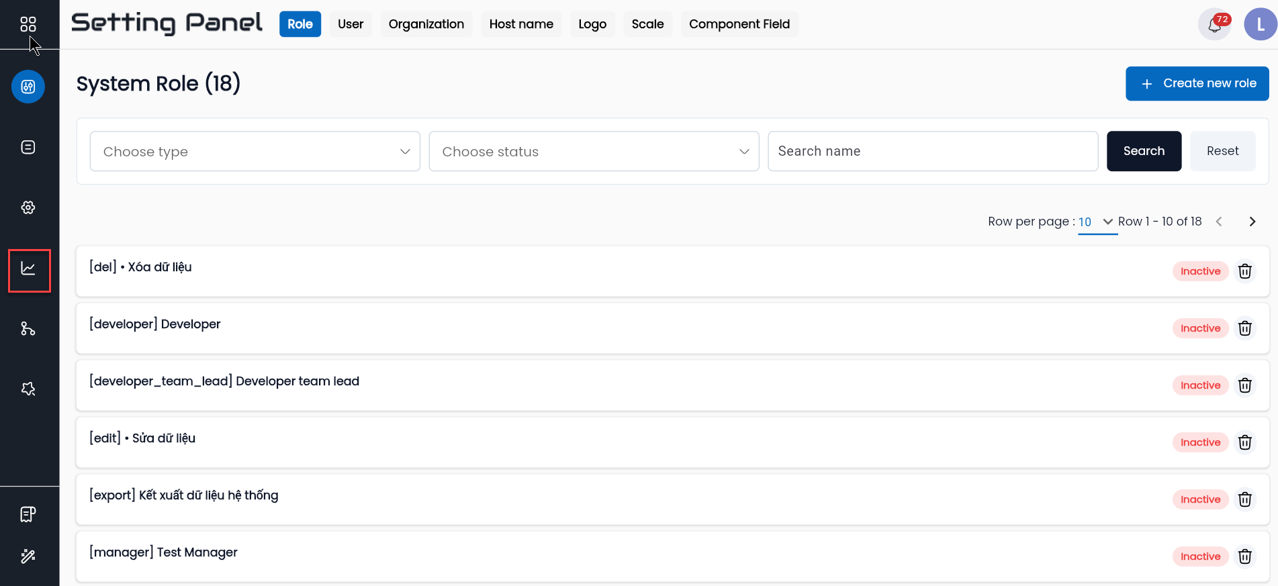Delete the [export] Kết xuất dữ liệu role
Viewport: 1278px width, 586px height.
pos(1245,499)
